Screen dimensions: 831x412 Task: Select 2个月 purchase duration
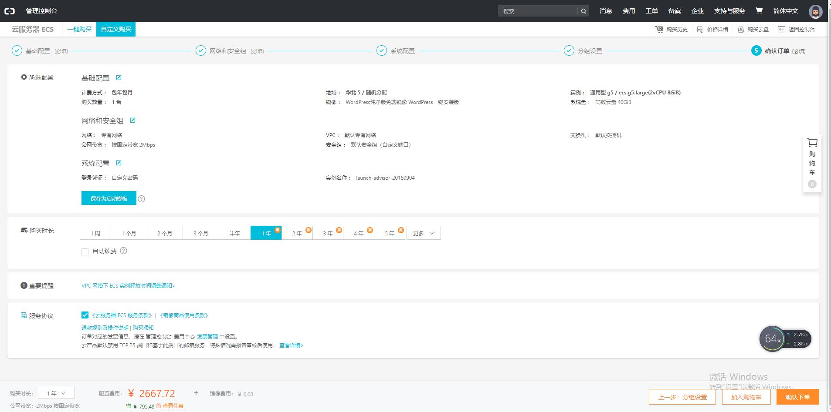coord(165,233)
